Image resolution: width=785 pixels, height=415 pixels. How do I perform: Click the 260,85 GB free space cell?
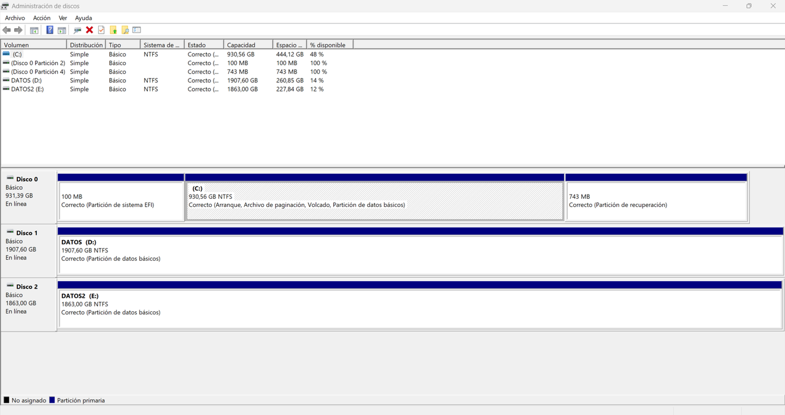pyautogui.click(x=290, y=80)
